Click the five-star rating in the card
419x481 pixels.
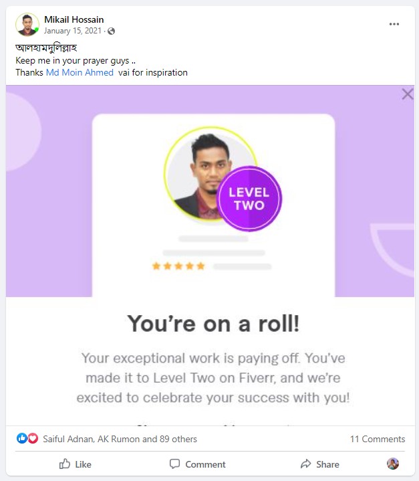(178, 266)
